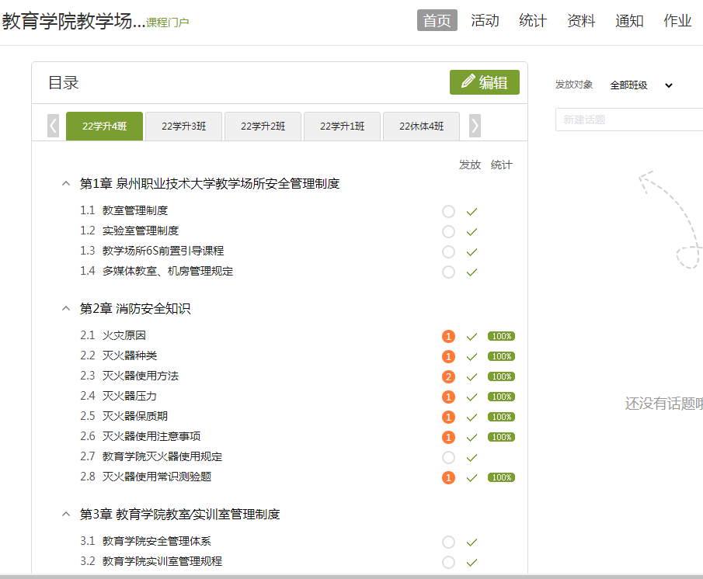This screenshot has height=579, width=703.
Task: Toggle release circle for 1.2 实验室管理制度
Action: pyautogui.click(x=448, y=231)
